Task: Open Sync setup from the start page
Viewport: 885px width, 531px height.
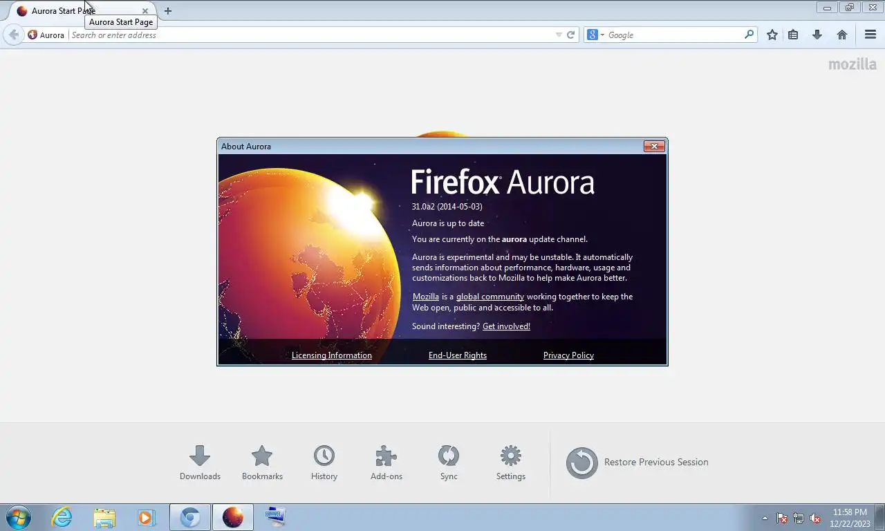Action: tap(449, 463)
